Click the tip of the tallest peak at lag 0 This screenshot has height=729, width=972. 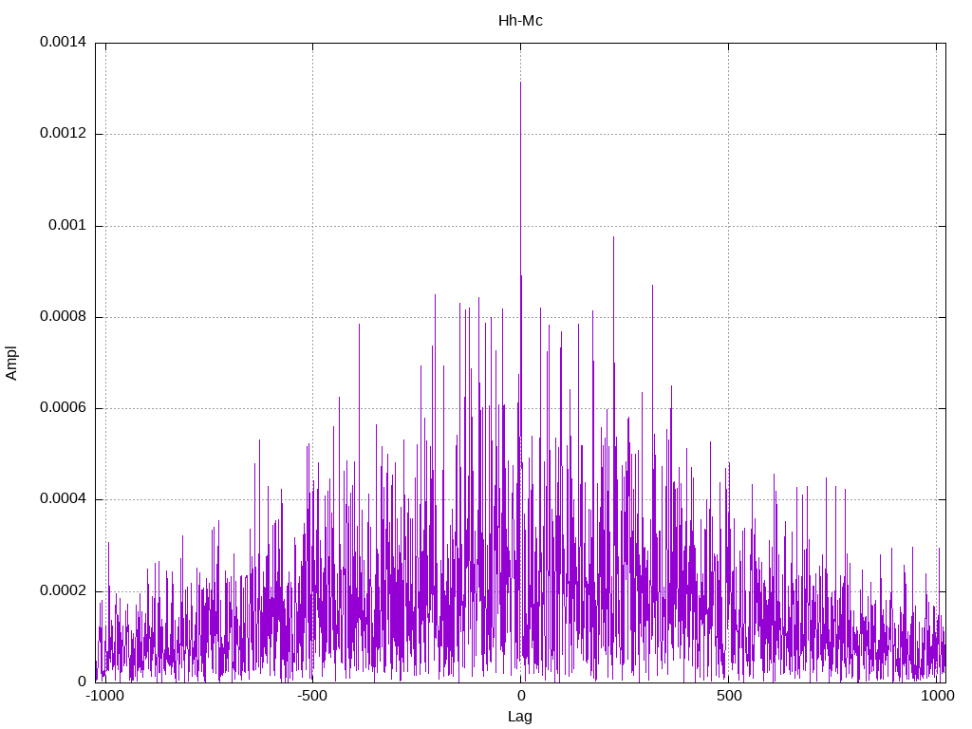(x=520, y=83)
